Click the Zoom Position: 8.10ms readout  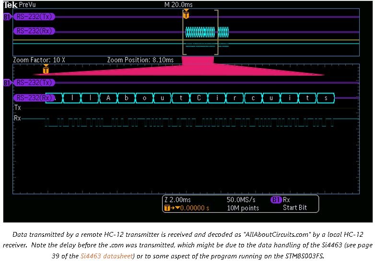pyautogui.click(x=140, y=60)
